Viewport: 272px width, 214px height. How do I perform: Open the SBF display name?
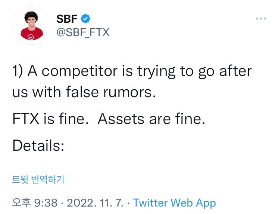67,19
